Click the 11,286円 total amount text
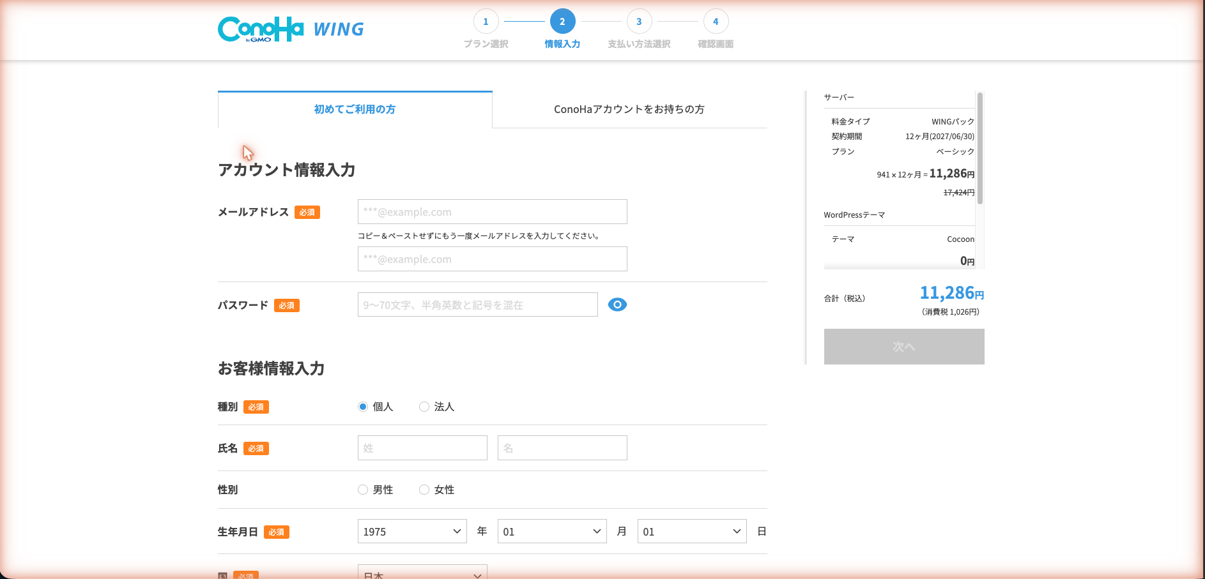Screen dimensions: 1205x579 pos(952,293)
